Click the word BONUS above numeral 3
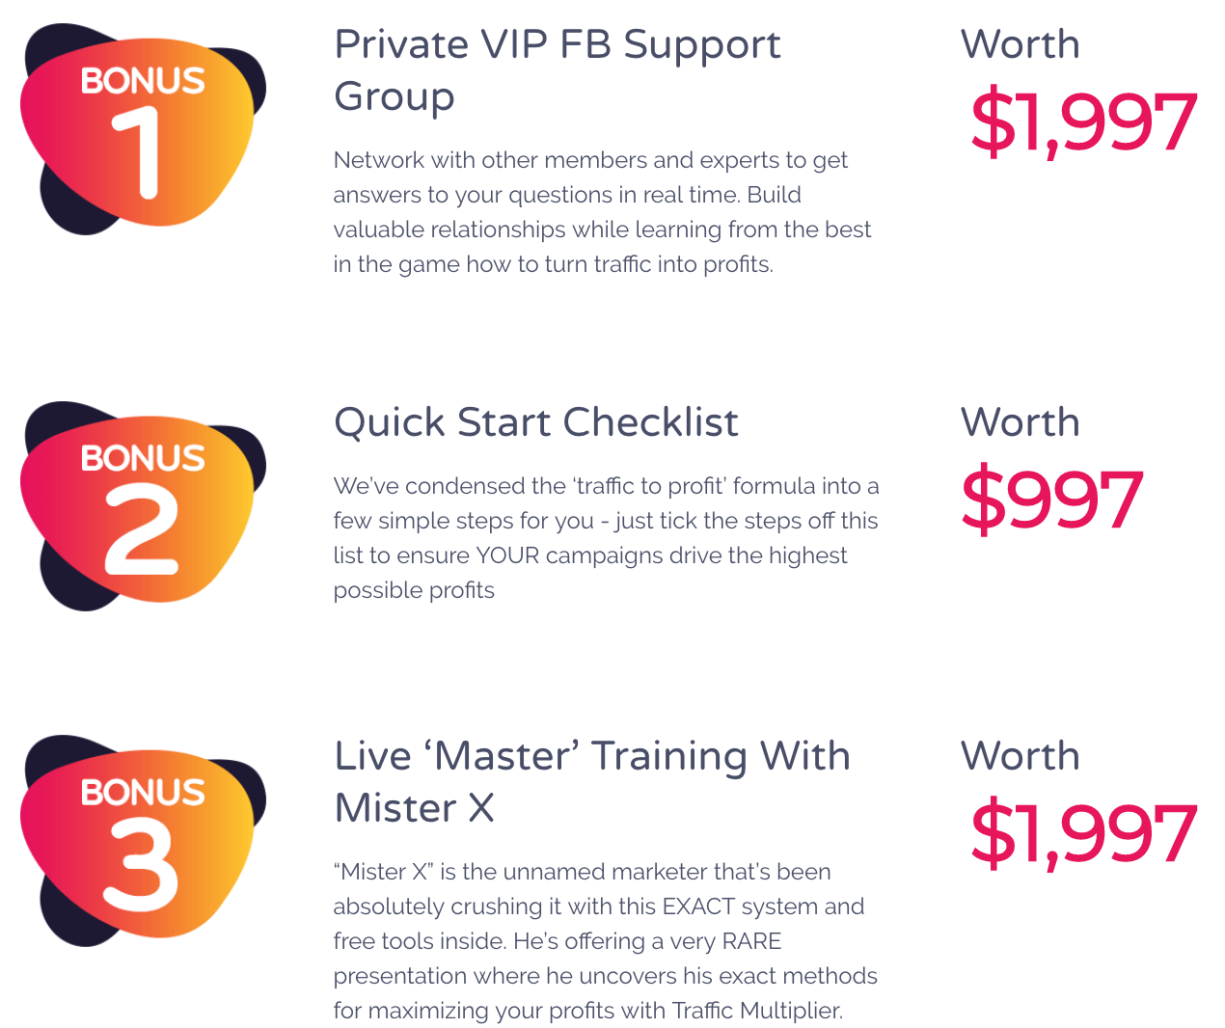The image size is (1225, 1028). 143,793
